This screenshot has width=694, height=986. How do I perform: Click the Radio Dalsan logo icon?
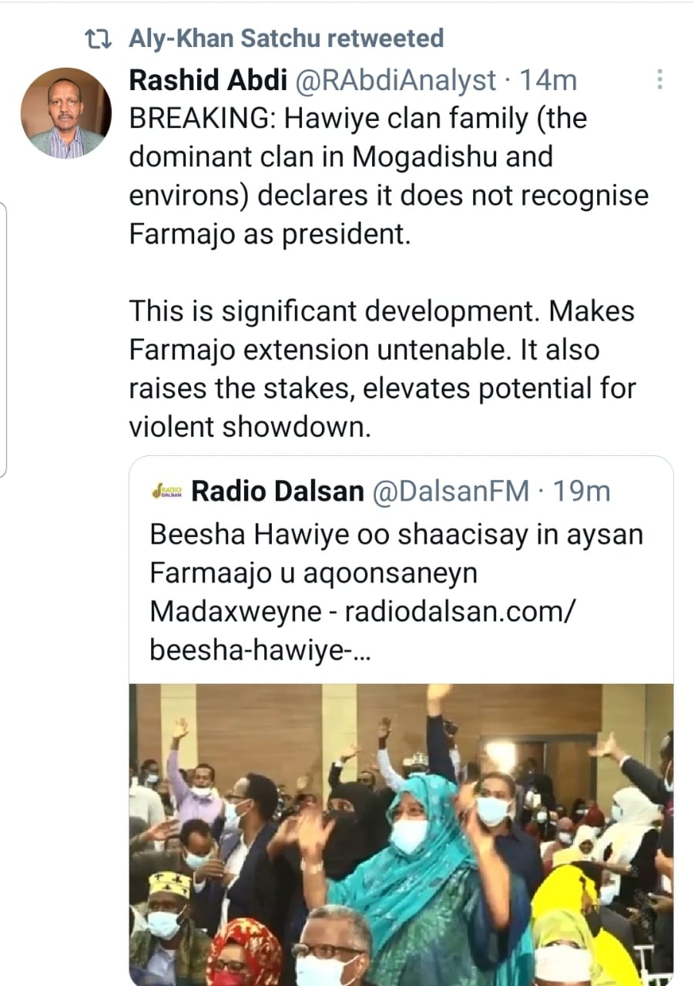tap(166, 491)
